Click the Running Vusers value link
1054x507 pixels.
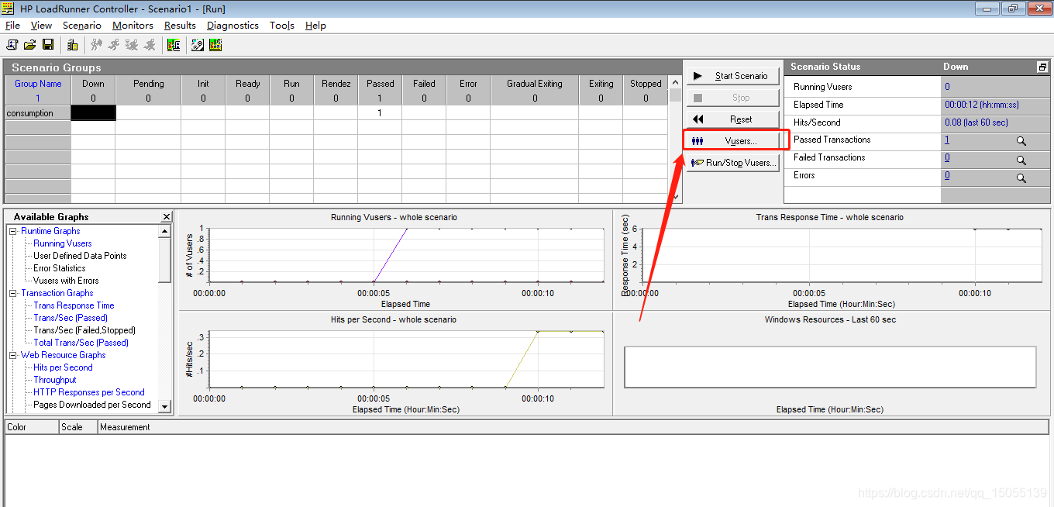pyautogui.click(x=947, y=87)
